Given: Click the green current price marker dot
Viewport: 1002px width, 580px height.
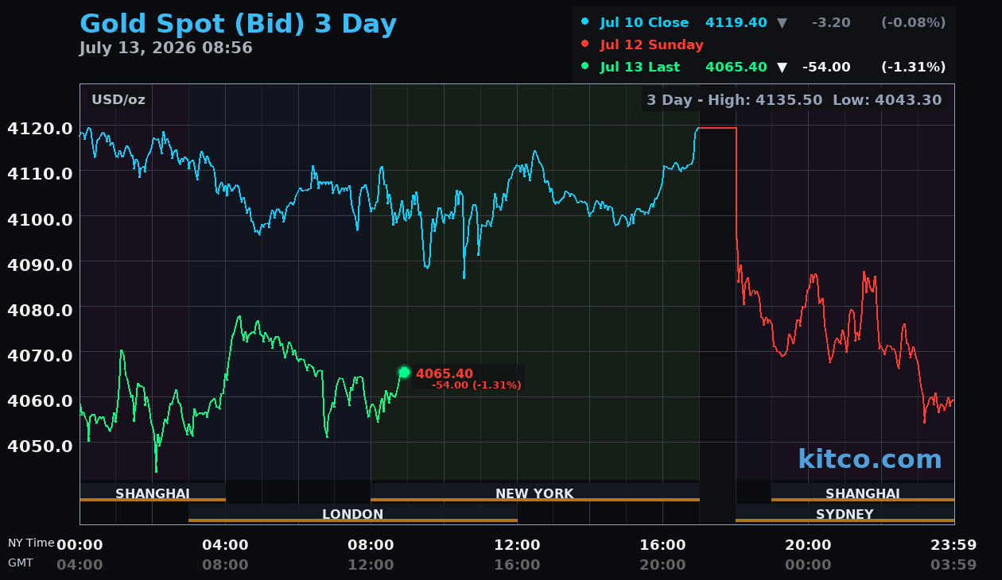Looking at the screenshot, I should coord(404,373).
